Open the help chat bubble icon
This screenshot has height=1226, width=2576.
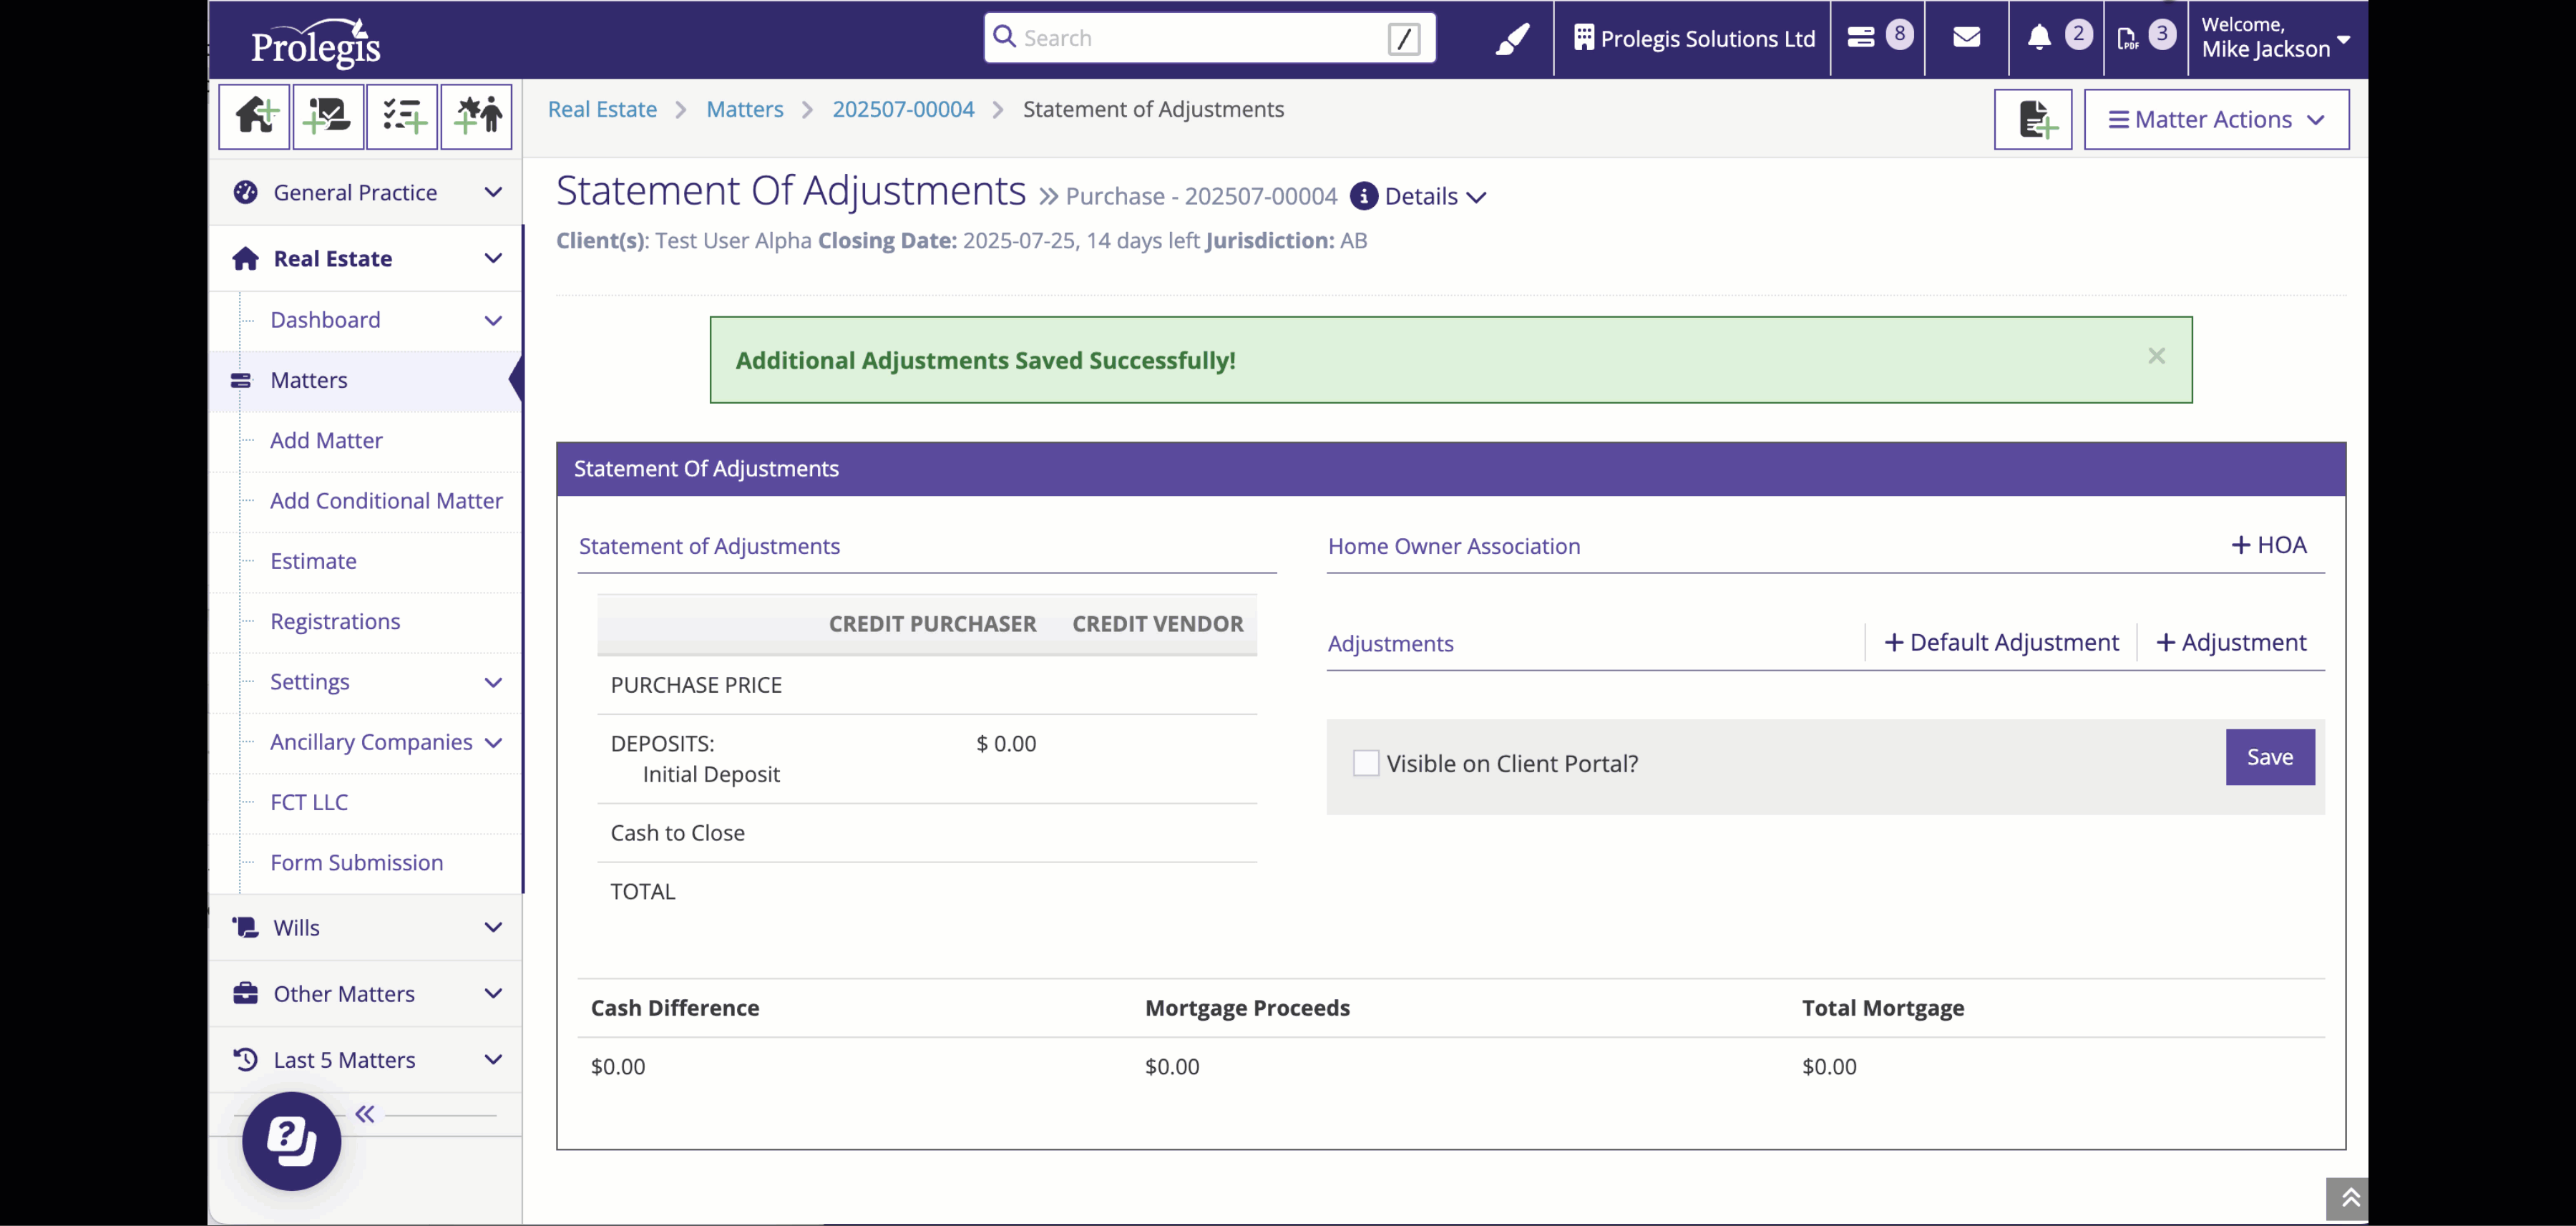pos(291,1140)
